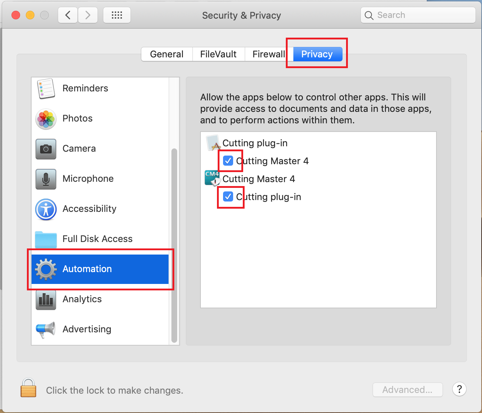Image resolution: width=482 pixels, height=413 pixels.
Task: Click the Camera icon in sidebar
Action: [x=46, y=149]
